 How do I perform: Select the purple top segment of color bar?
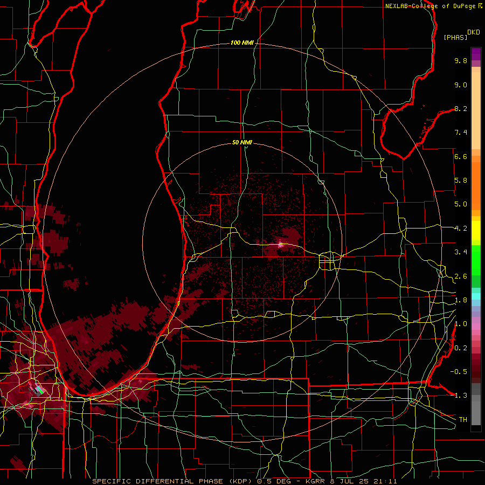coord(476,54)
